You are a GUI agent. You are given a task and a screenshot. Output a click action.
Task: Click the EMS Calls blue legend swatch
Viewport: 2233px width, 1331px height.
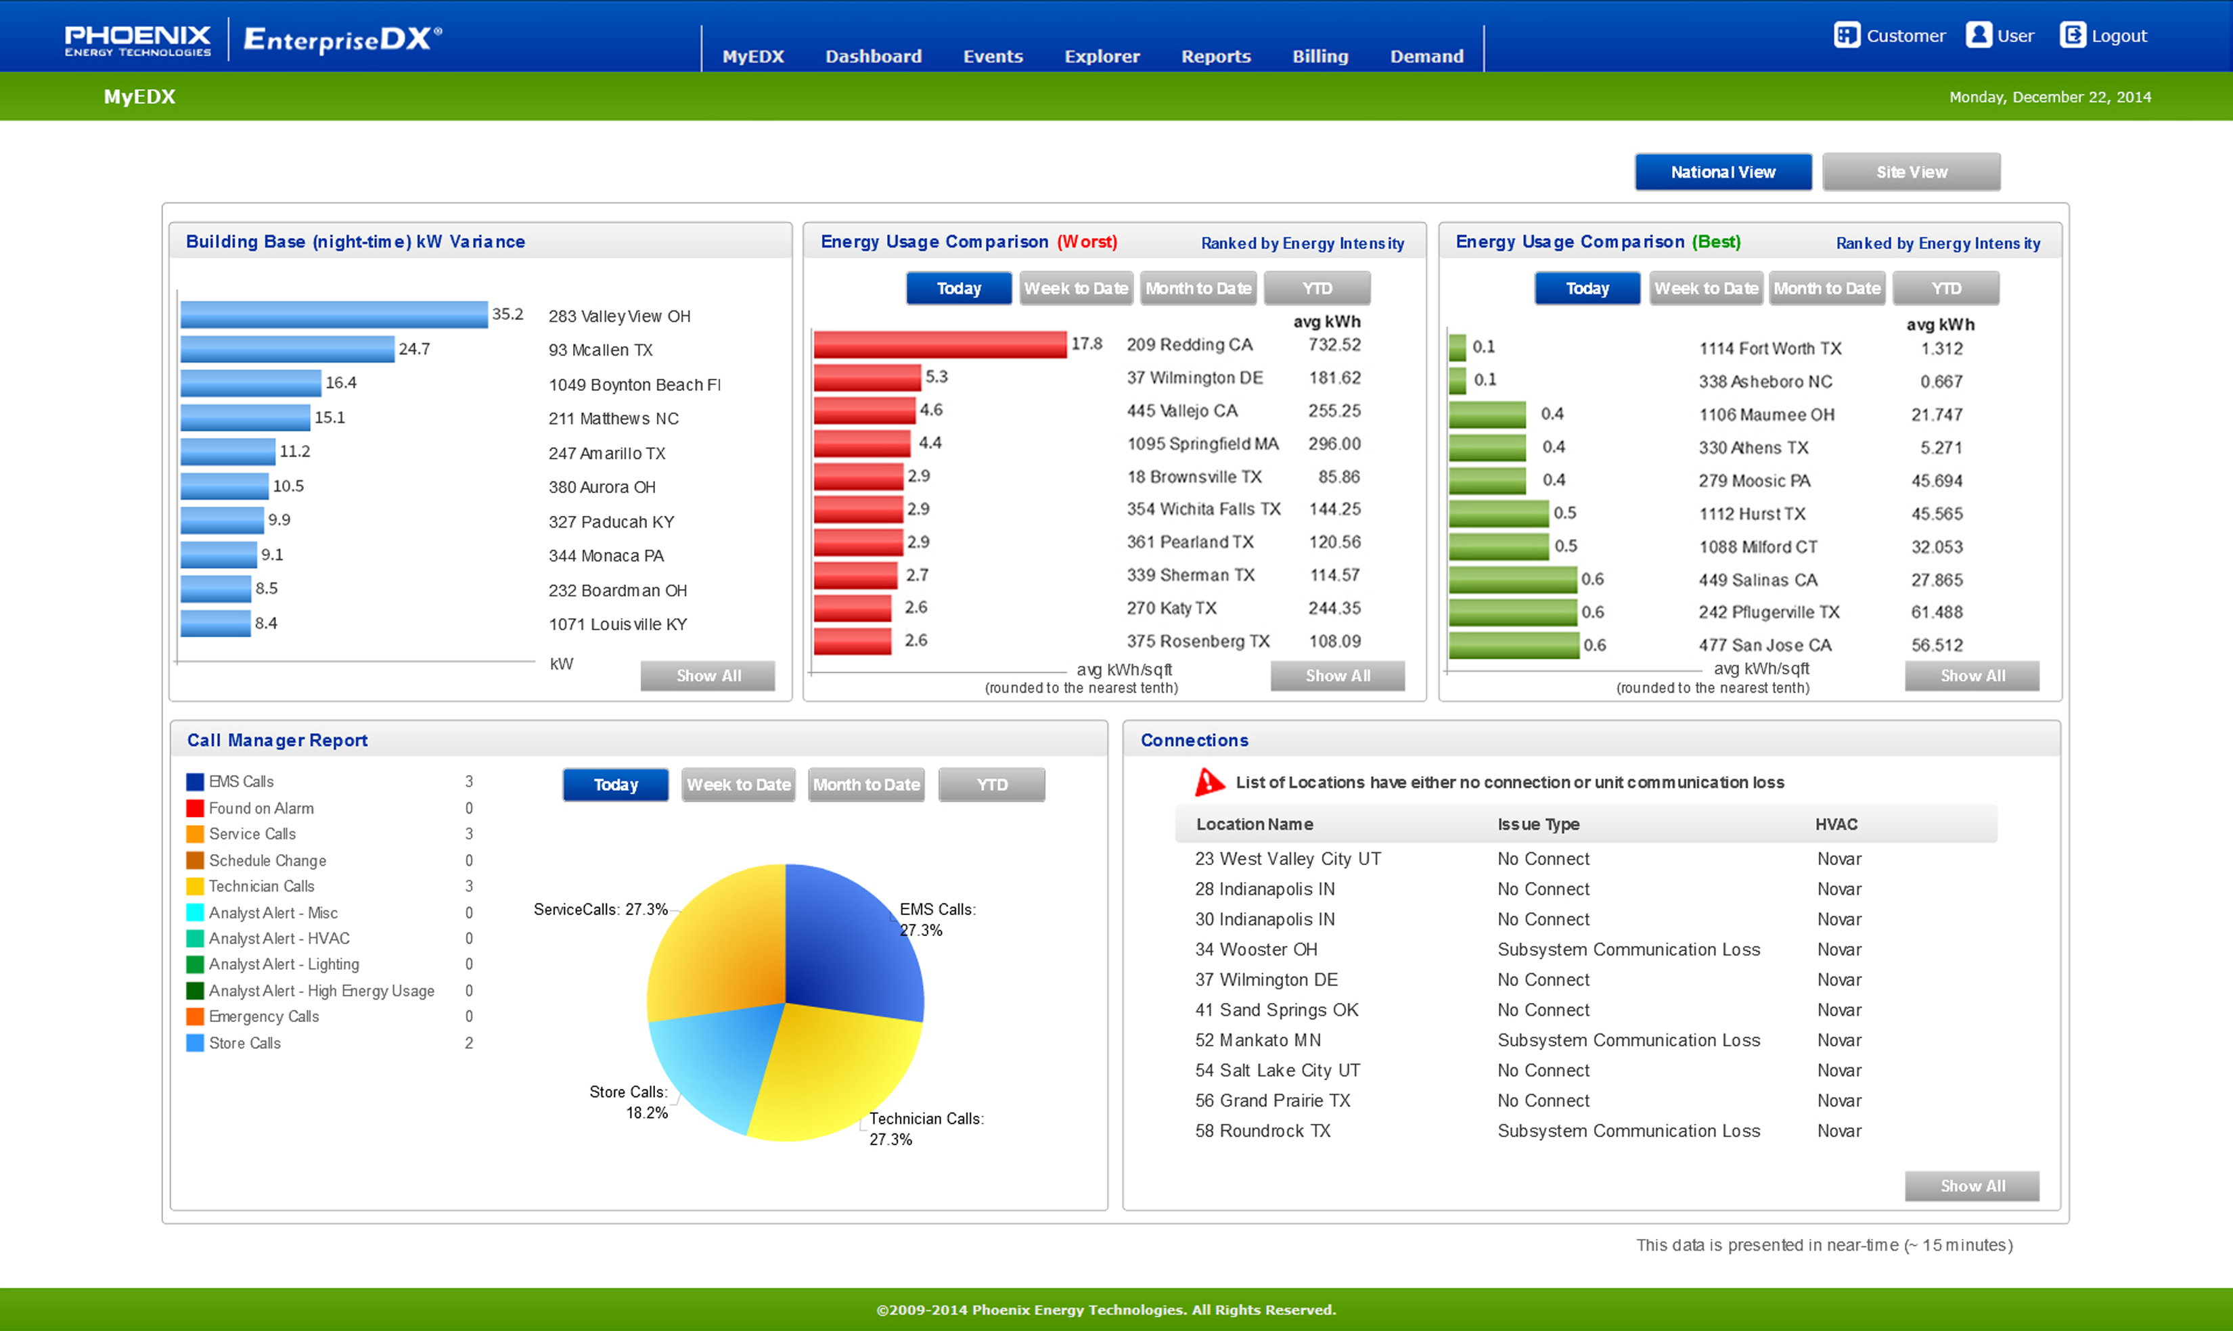[x=195, y=781]
